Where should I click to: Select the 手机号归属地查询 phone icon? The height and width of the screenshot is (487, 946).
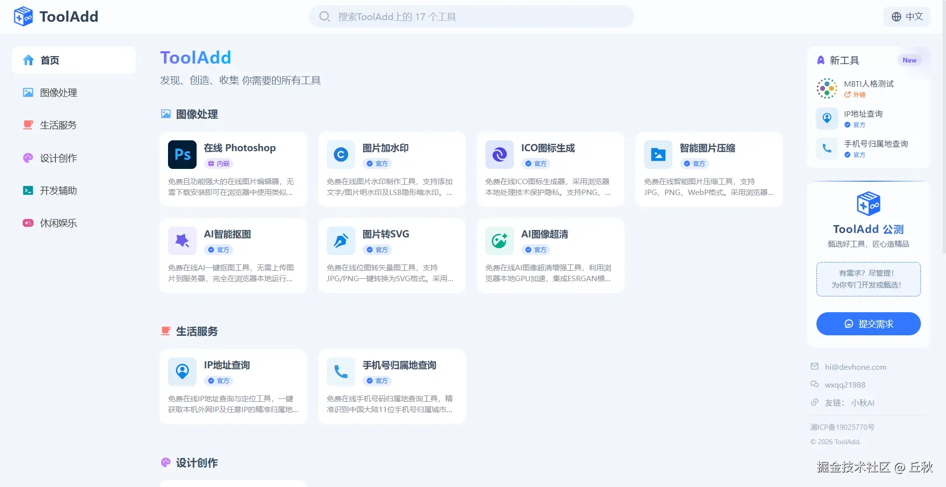coord(340,371)
